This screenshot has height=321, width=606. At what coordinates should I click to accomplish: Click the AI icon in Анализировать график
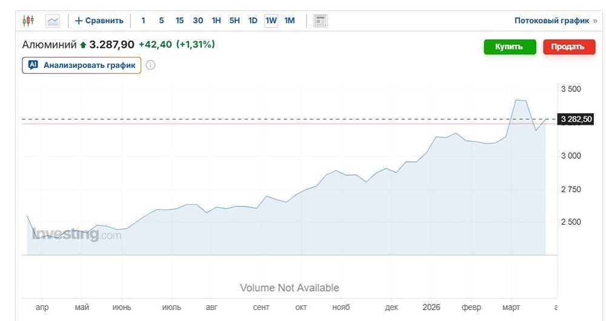(x=33, y=65)
